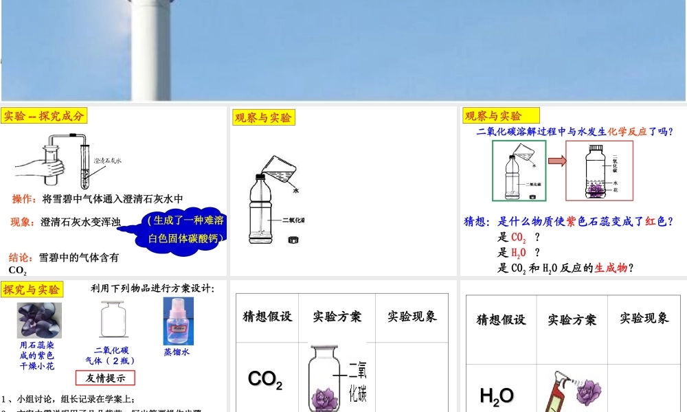Screen dimensions: 687x412
Task: Click the text 操作：将雪碧中气体通入澄清石灰水中
Action: (x=98, y=199)
